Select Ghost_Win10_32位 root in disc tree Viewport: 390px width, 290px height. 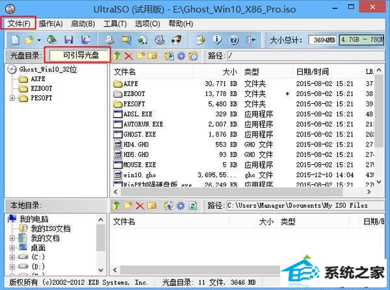pos(48,69)
